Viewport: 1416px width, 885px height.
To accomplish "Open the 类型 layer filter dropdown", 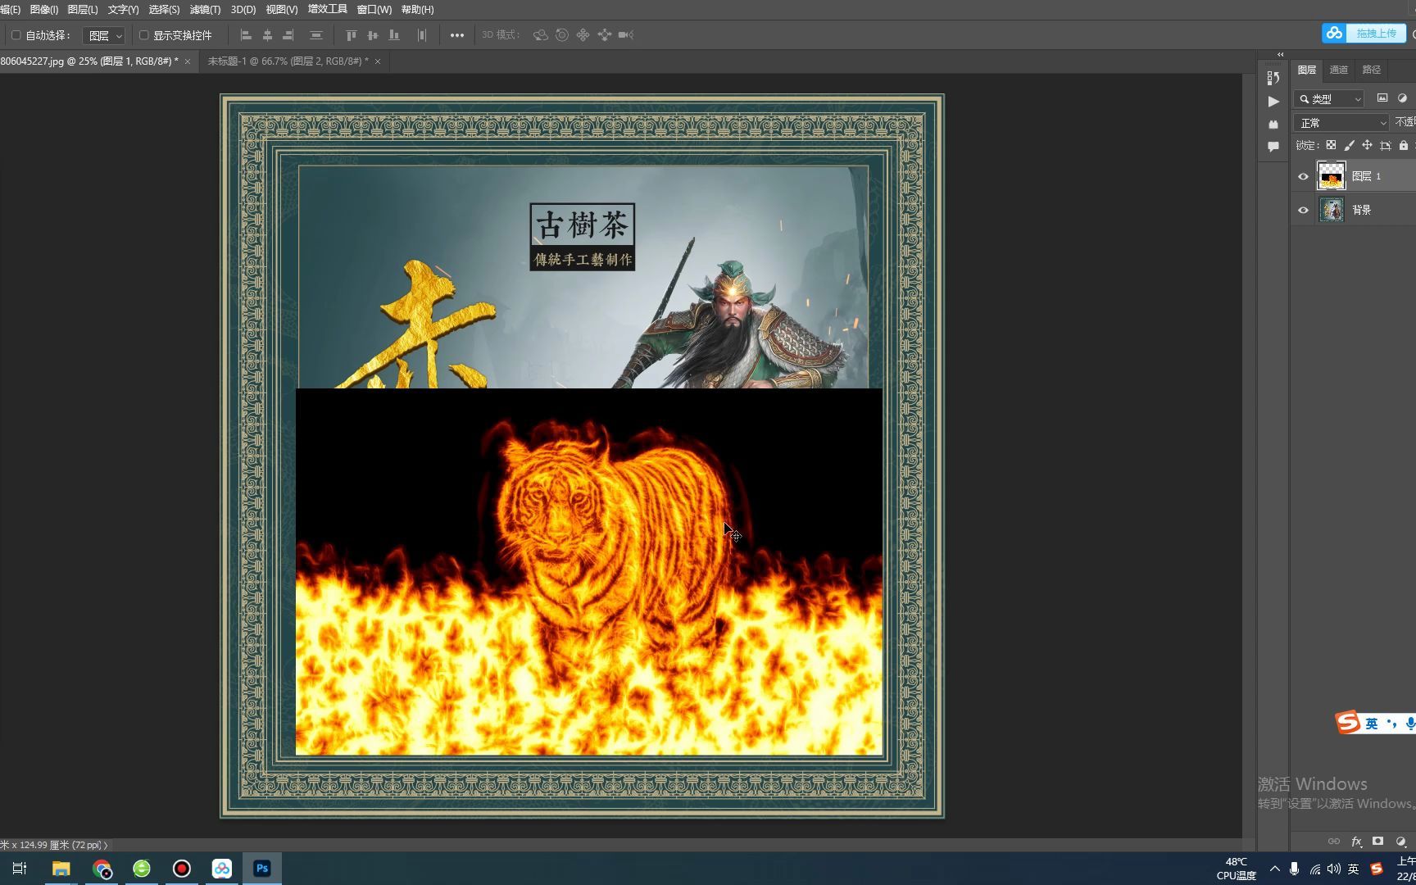I will coord(1329,99).
